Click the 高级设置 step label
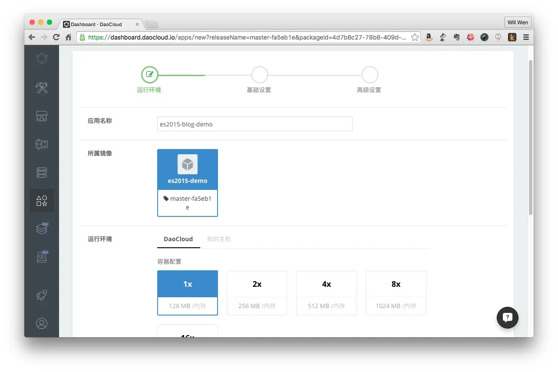Image resolution: width=558 pixels, height=372 pixels. 369,90
